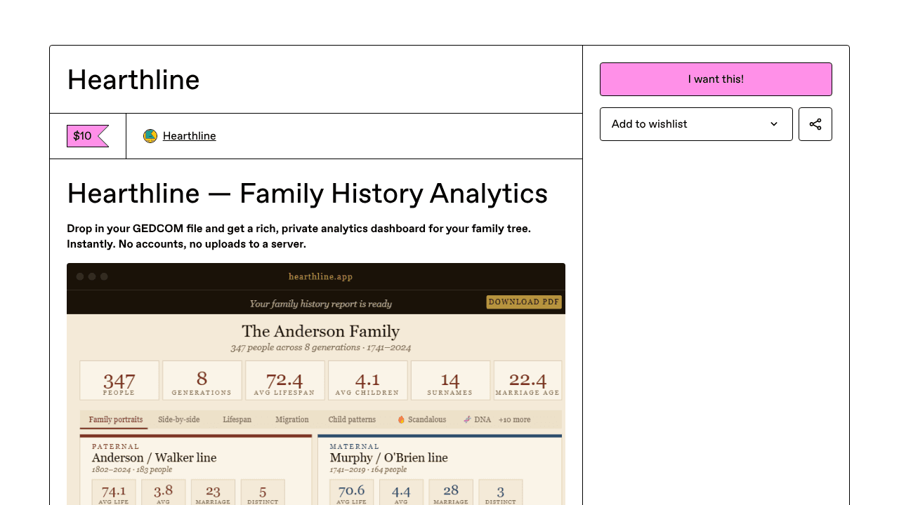Click the I want this! button
Screen dimensions: 899x505
click(716, 79)
